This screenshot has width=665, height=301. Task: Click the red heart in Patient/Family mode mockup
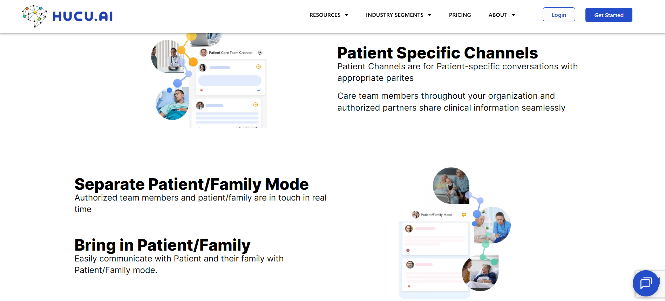point(409,286)
